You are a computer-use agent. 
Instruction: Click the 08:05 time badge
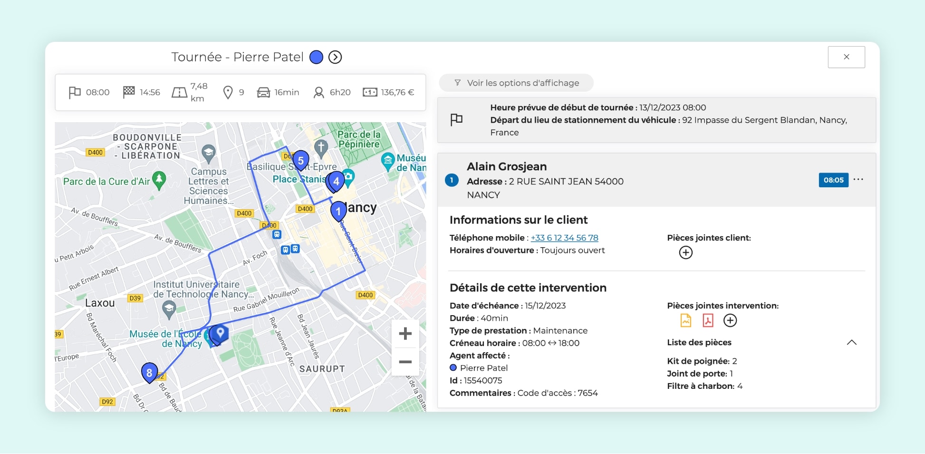(833, 180)
